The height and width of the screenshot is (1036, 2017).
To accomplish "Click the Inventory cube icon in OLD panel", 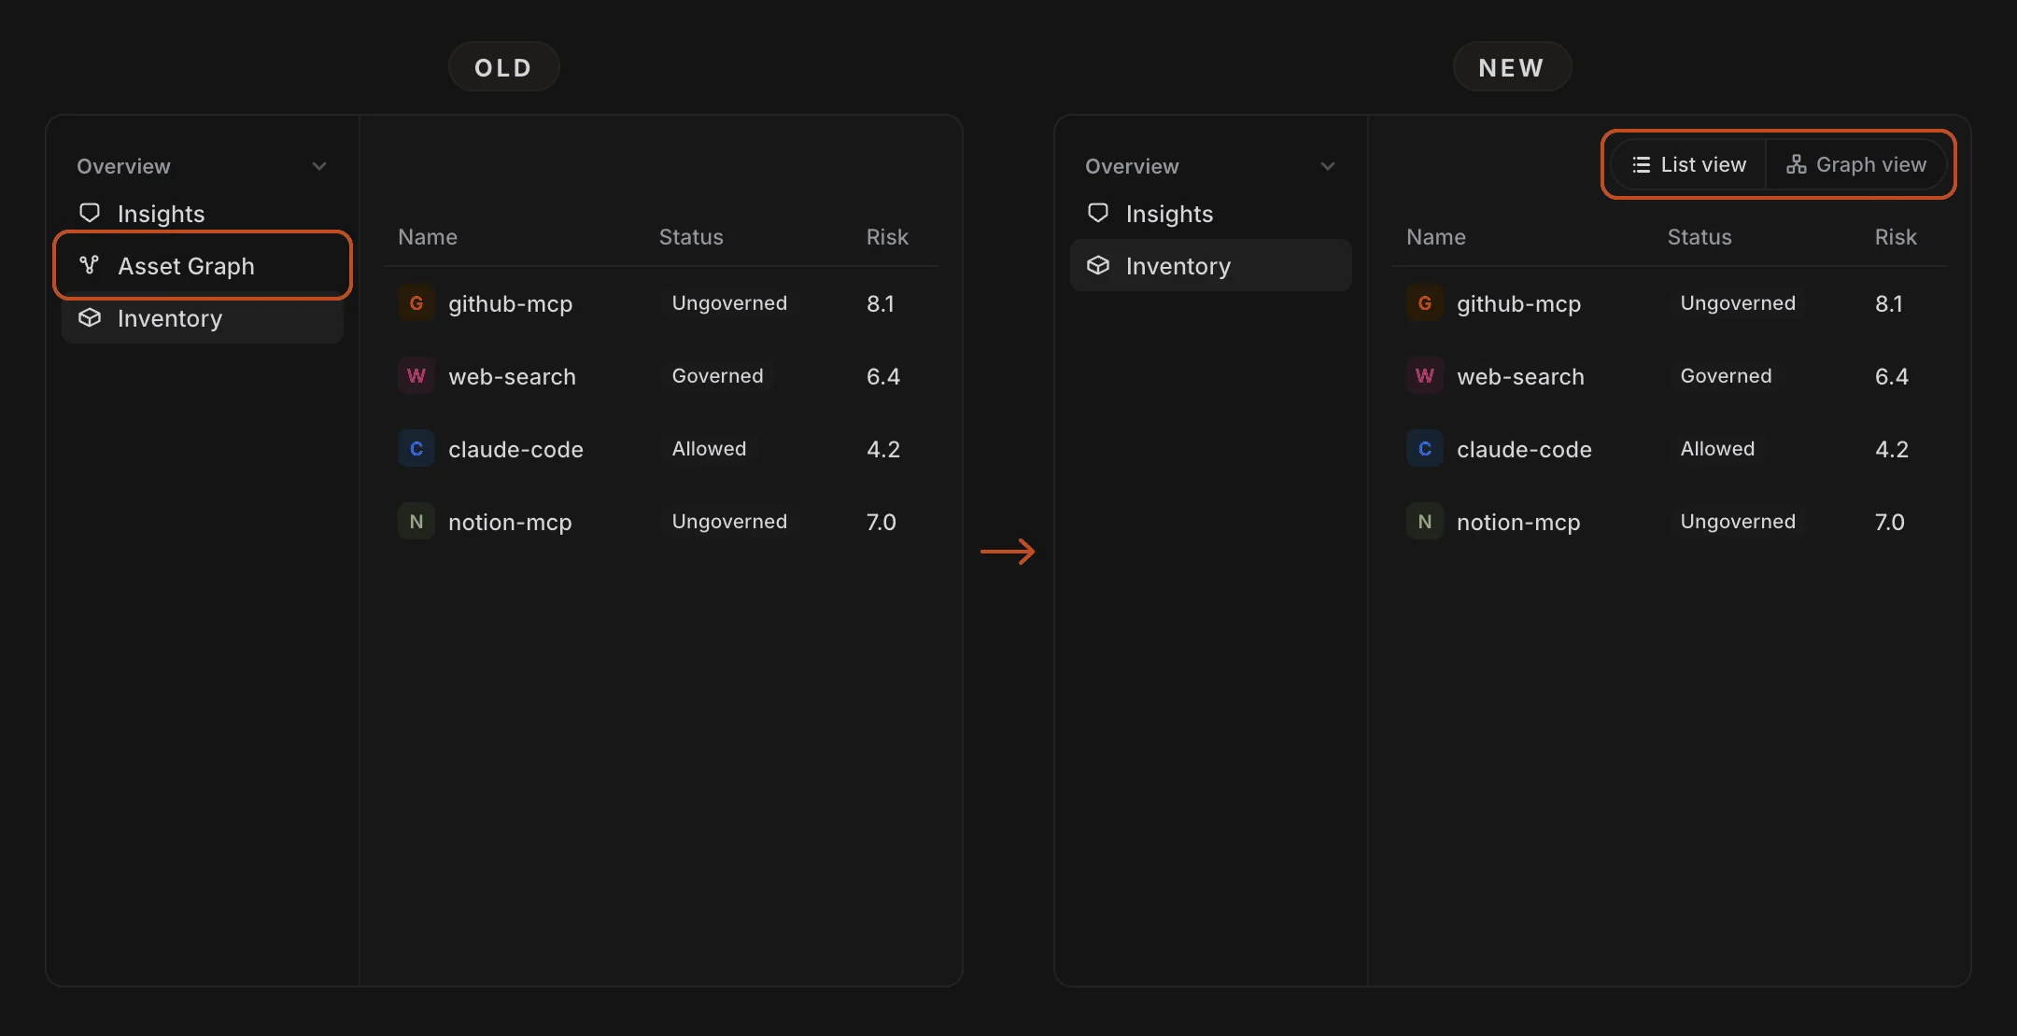I will (x=90, y=317).
